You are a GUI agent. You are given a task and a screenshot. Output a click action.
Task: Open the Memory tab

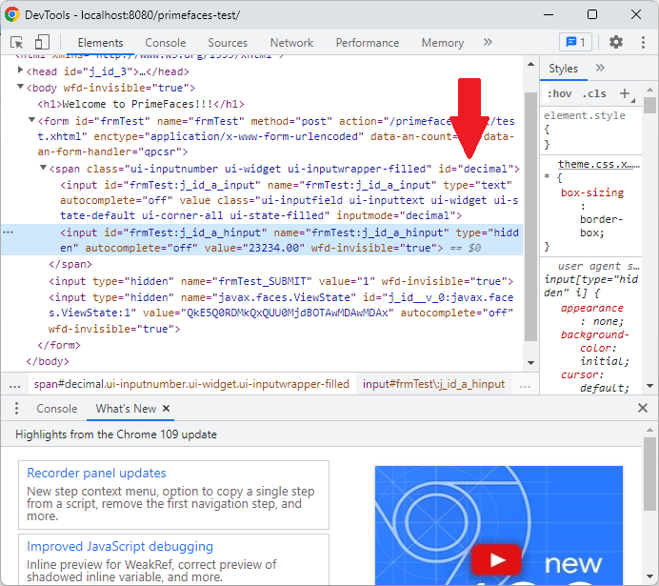pyautogui.click(x=443, y=43)
